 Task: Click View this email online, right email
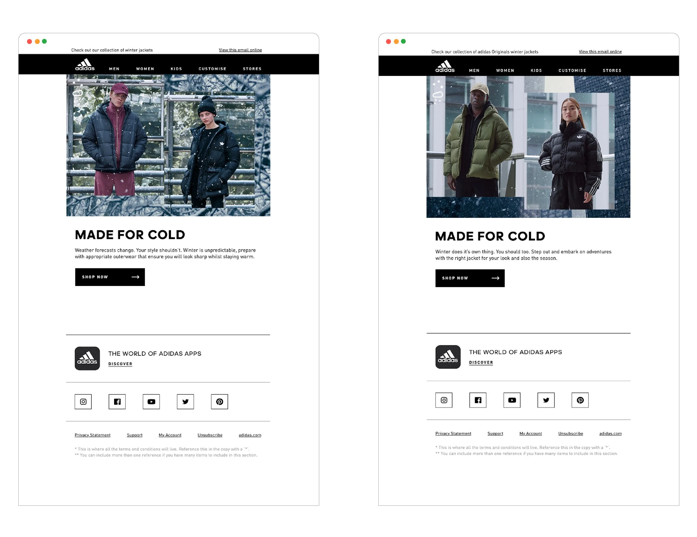600,51
